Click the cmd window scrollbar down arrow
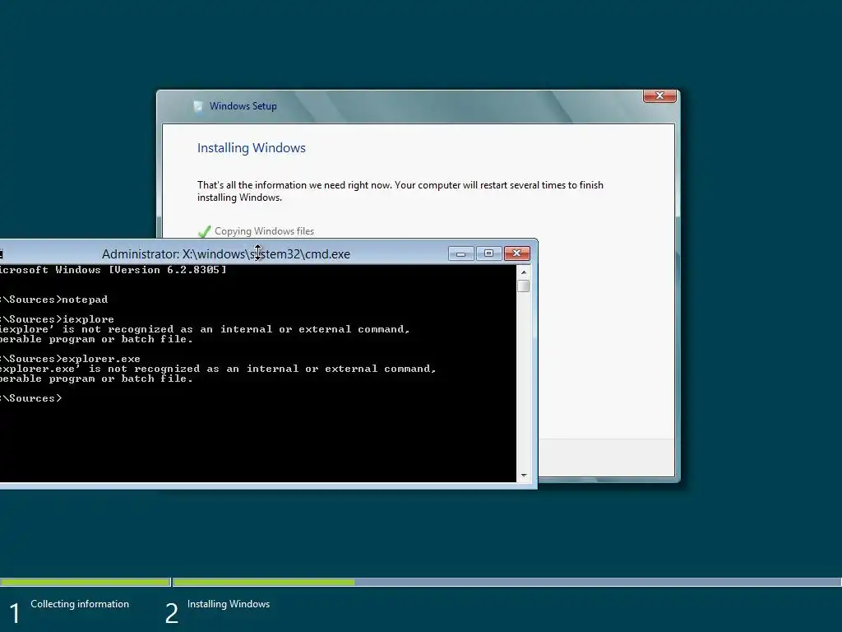 coord(524,476)
